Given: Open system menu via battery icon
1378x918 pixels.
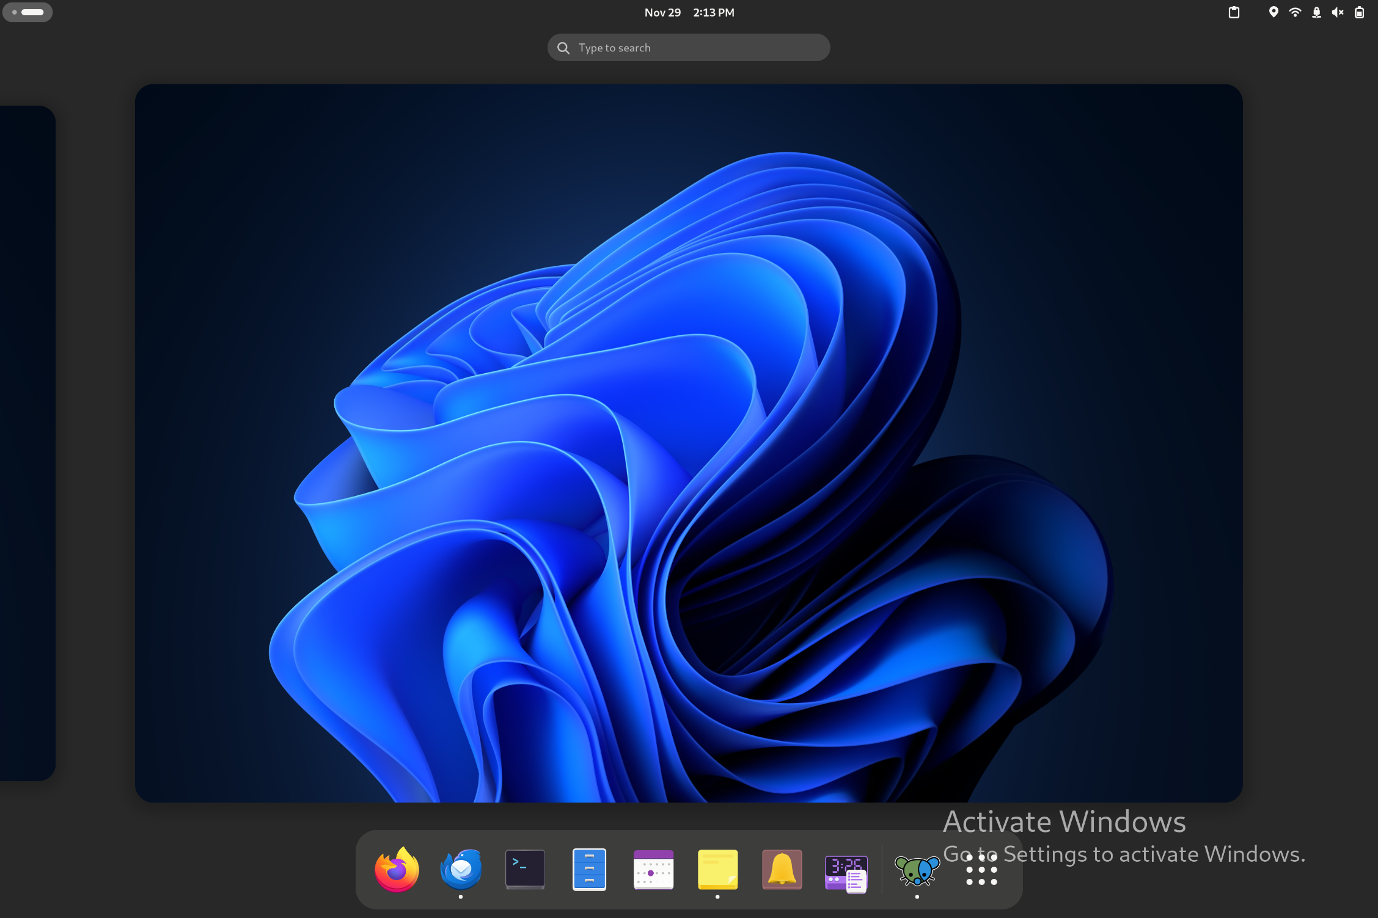Looking at the screenshot, I should (x=1359, y=12).
